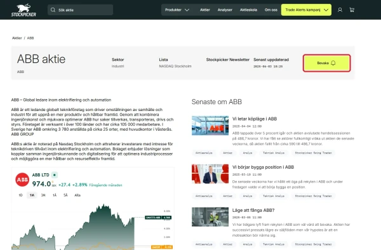Open the Aktieskola menu item
381x250 pixels.
(x=248, y=10)
